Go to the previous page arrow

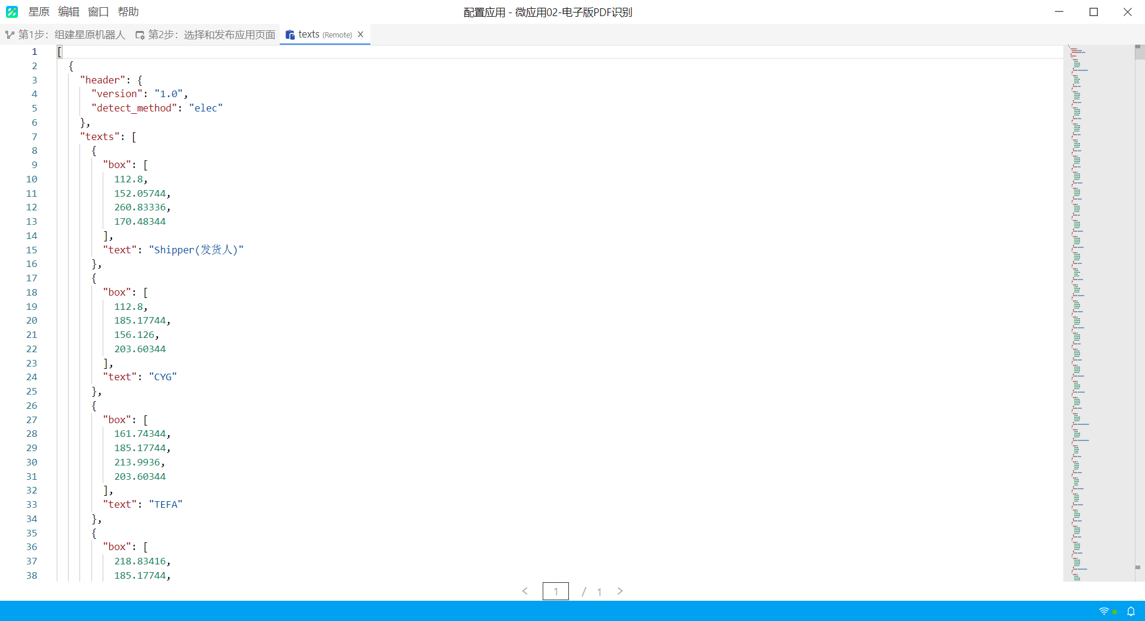525,591
